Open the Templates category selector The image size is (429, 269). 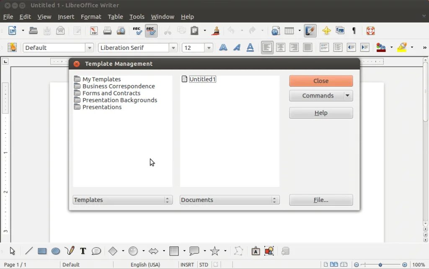click(123, 200)
